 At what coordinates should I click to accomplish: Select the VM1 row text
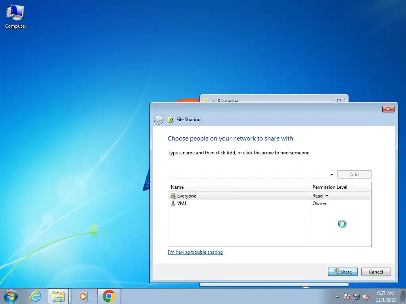[x=182, y=203]
